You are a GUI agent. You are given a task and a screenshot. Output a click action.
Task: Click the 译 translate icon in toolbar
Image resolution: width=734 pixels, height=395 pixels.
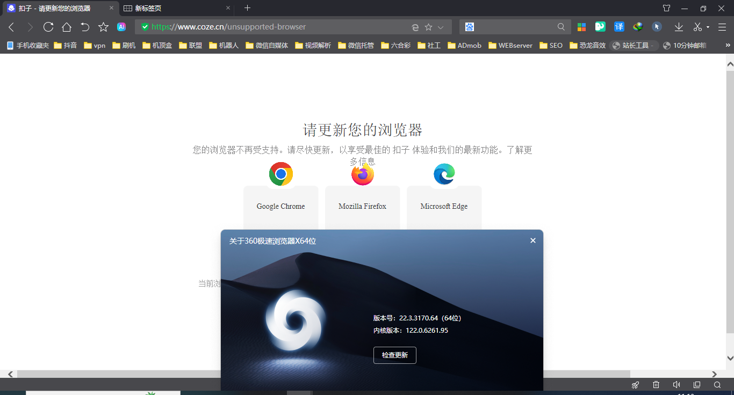coord(619,26)
